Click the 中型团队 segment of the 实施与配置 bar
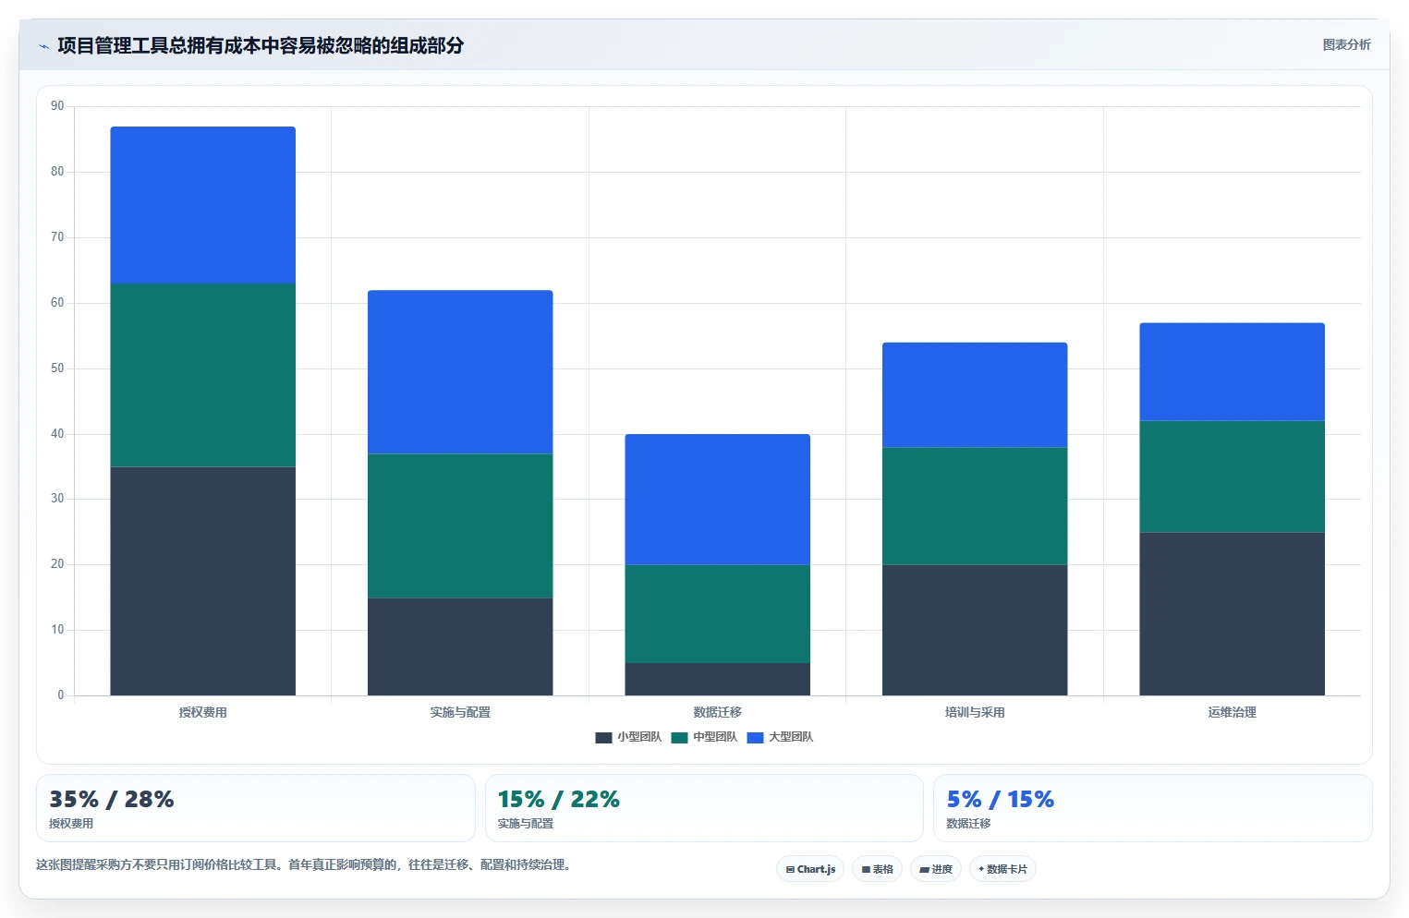This screenshot has height=918, width=1409. click(460, 525)
